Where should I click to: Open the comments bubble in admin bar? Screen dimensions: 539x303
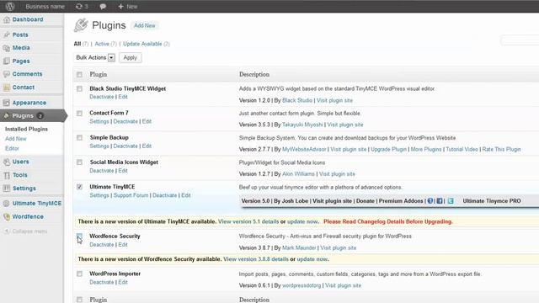coord(103,7)
